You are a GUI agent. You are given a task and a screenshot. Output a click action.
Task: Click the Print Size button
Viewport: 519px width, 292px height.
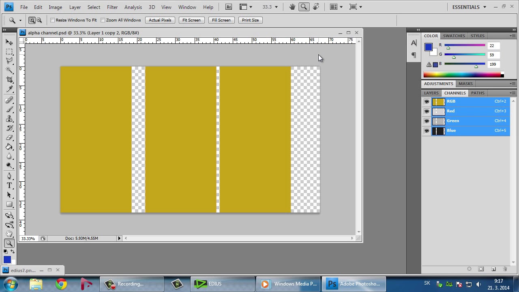[x=250, y=20]
